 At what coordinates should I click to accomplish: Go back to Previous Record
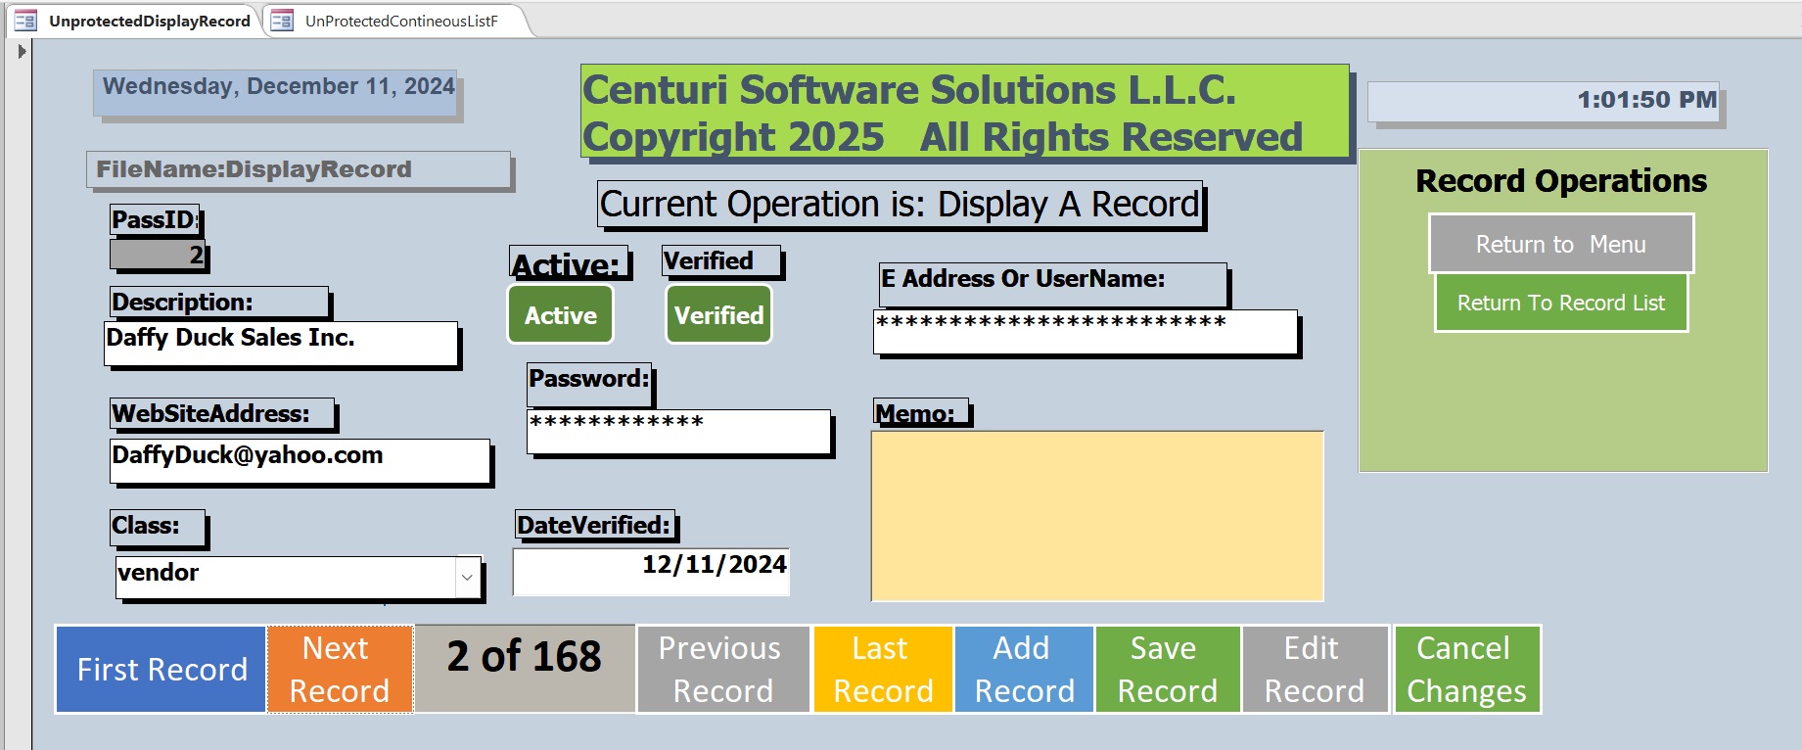pyautogui.click(x=722, y=670)
